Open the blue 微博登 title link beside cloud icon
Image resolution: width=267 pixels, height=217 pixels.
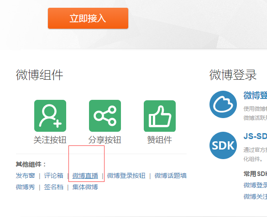255,95
